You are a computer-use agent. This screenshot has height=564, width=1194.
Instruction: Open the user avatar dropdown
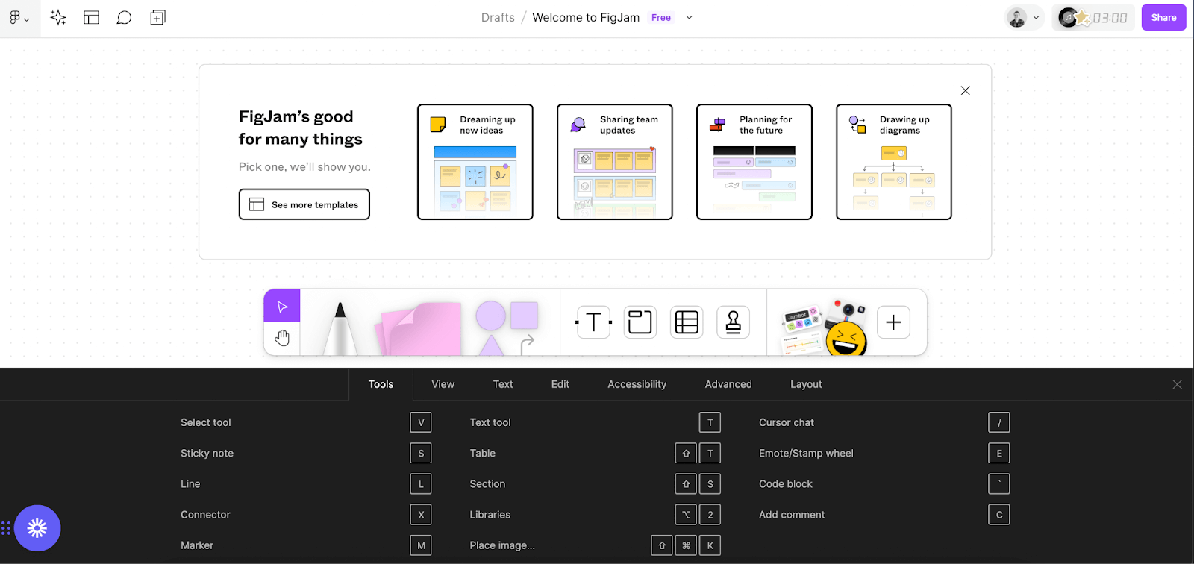[x=1024, y=18]
